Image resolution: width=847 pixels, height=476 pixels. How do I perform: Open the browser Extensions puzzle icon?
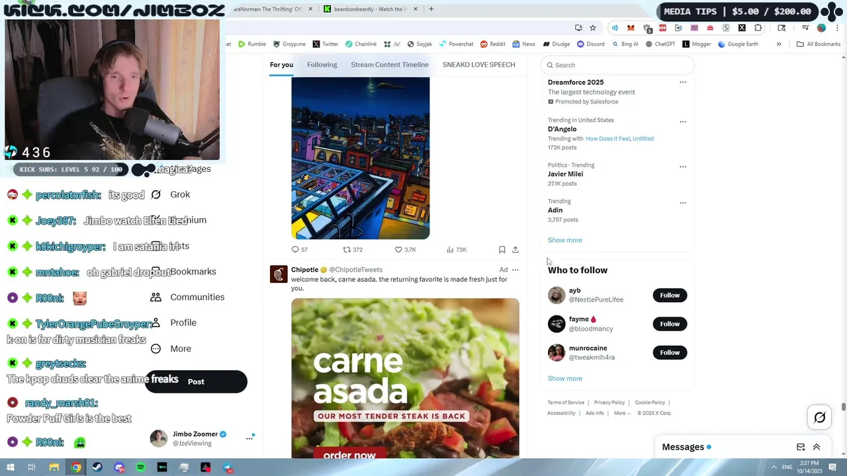(758, 28)
